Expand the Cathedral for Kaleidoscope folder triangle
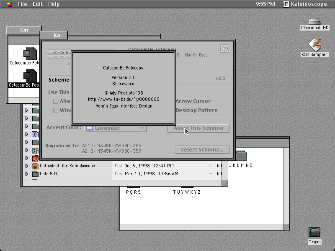This screenshot has width=335, height=251. click(x=27, y=166)
